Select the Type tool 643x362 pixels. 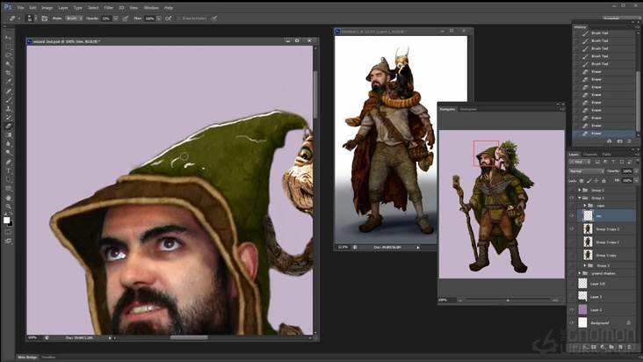pyautogui.click(x=8, y=170)
